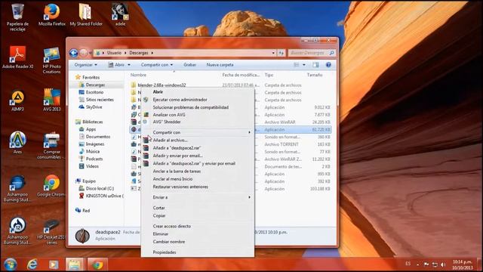Open the HP Deskjet desktop icon
The height and width of the screenshot is (272, 483).
tap(52, 231)
